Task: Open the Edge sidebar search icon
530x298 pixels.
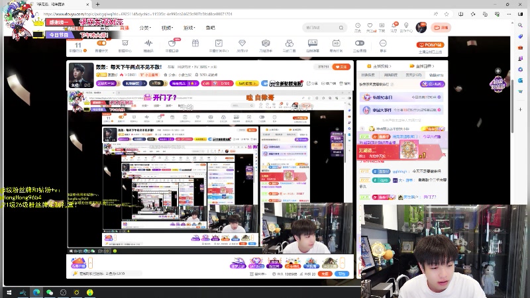Action: pyautogui.click(x=521, y=25)
